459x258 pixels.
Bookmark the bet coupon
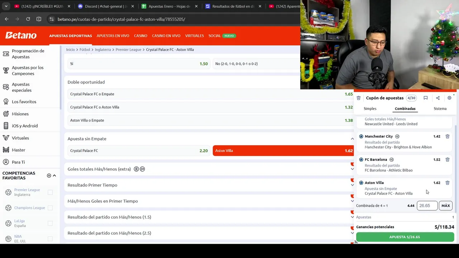click(425, 98)
